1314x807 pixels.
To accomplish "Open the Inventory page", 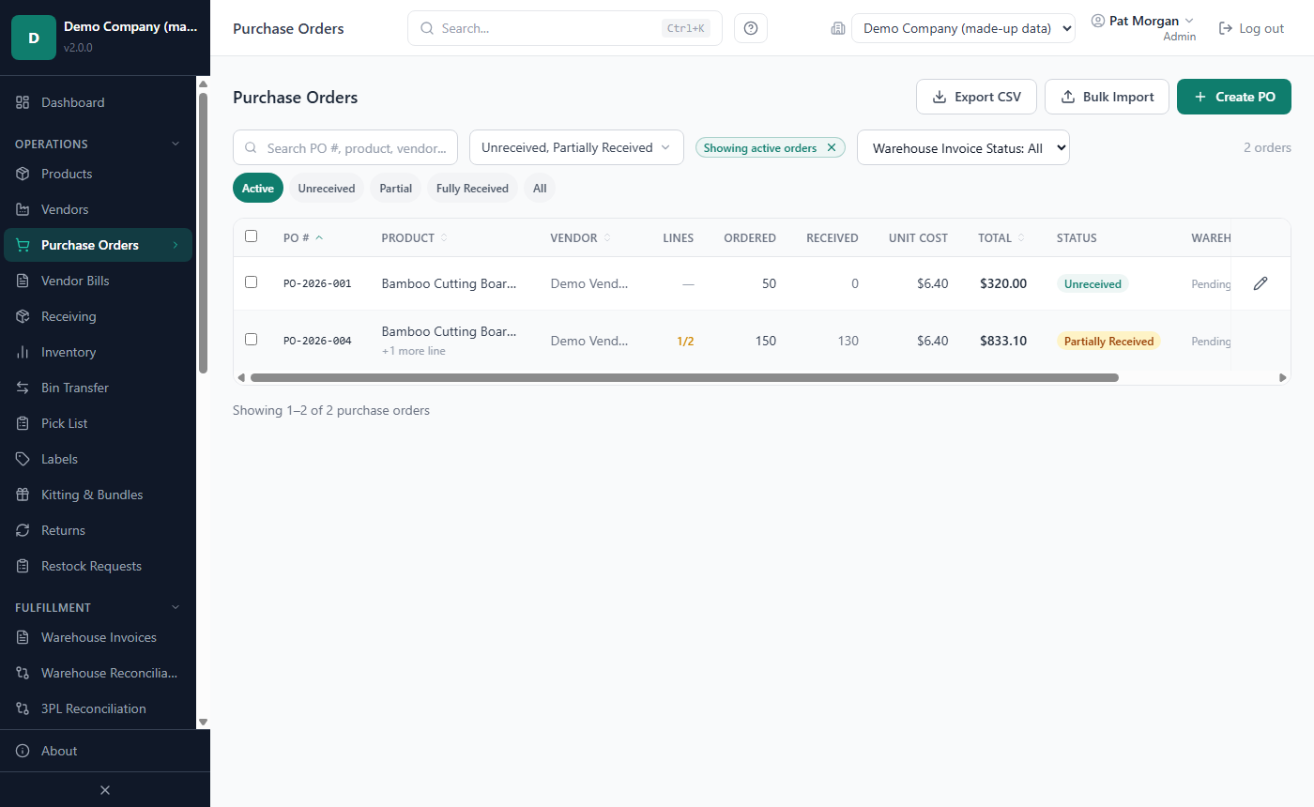I will [98, 352].
